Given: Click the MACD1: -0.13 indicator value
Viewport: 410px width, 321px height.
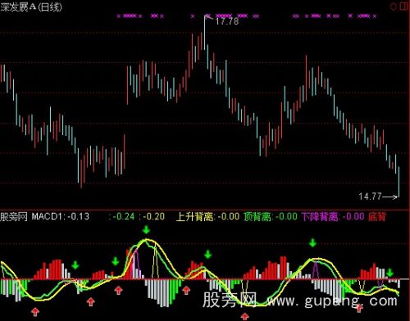Looking at the screenshot, I should pyautogui.click(x=61, y=216).
